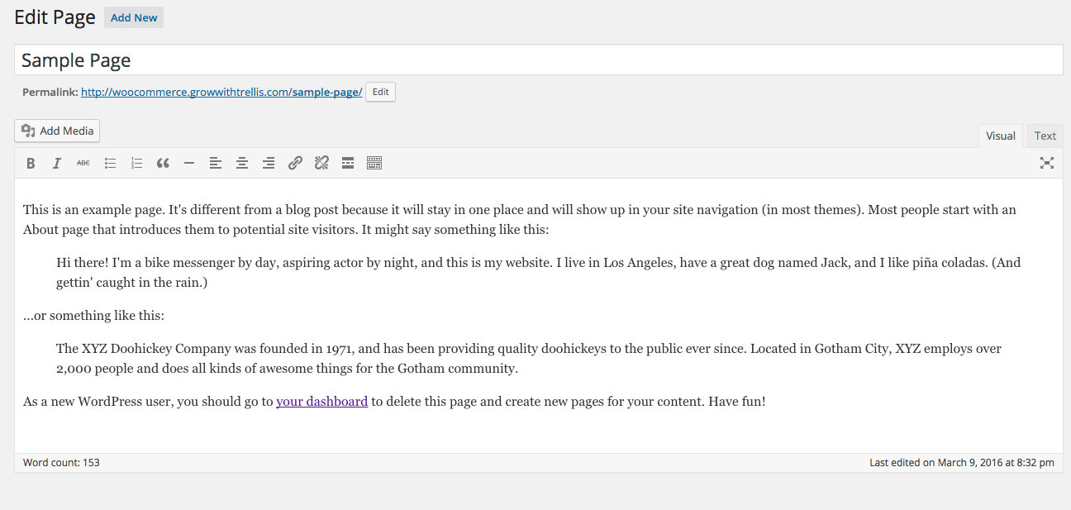1071x510 pixels.
Task: Click the Add Media button
Action: click(56, 131)
